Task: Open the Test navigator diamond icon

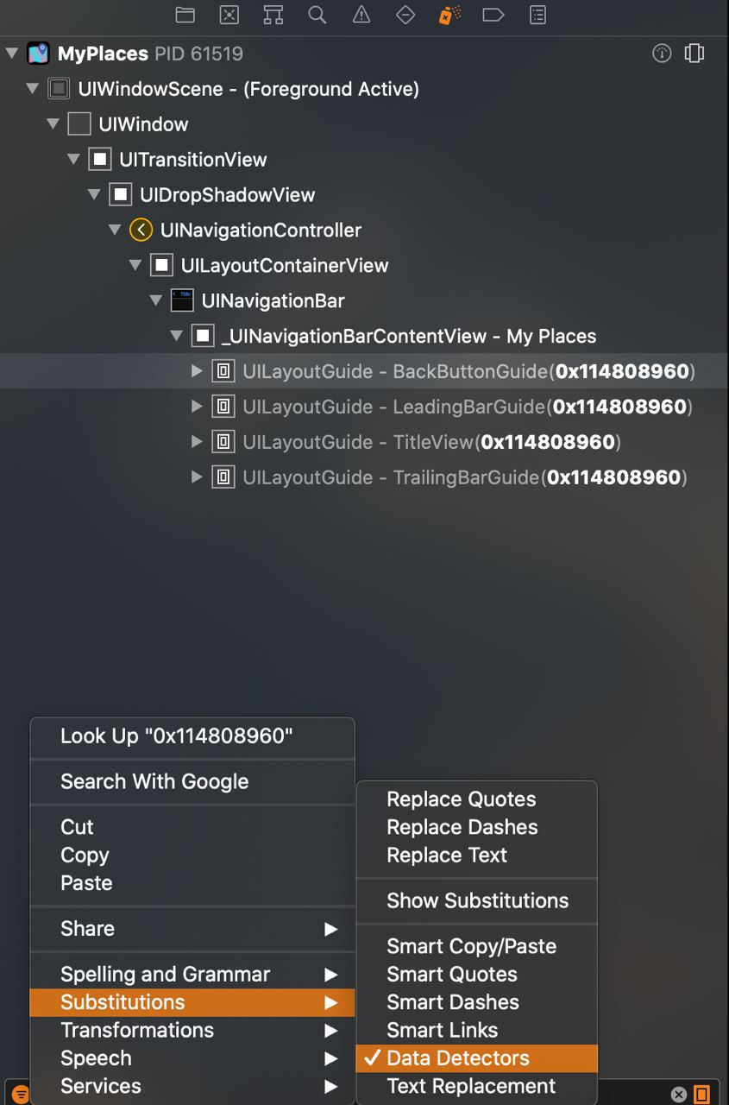Action: (x=405, y=15)
